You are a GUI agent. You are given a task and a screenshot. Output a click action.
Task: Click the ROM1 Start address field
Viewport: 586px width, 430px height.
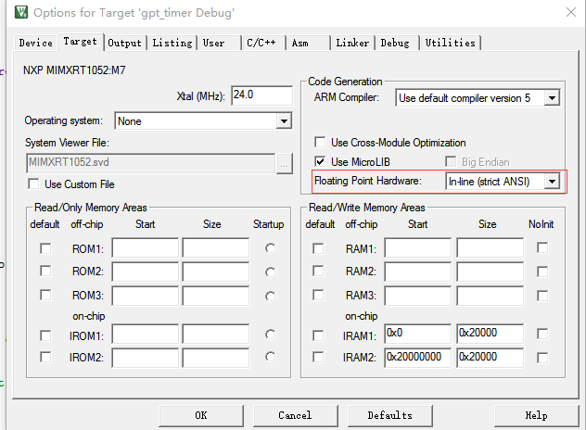tap(145, 247)
